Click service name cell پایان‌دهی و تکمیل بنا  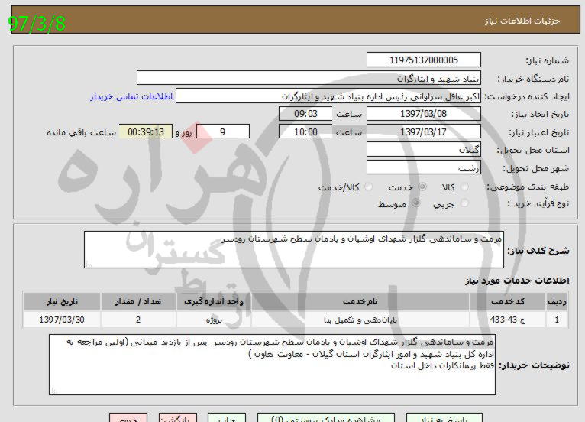[x=360, y=320]
